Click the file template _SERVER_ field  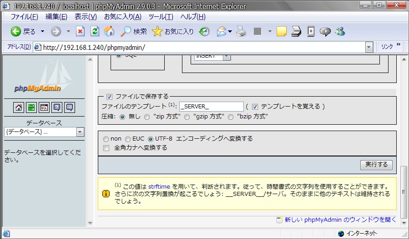coord(212,107)
